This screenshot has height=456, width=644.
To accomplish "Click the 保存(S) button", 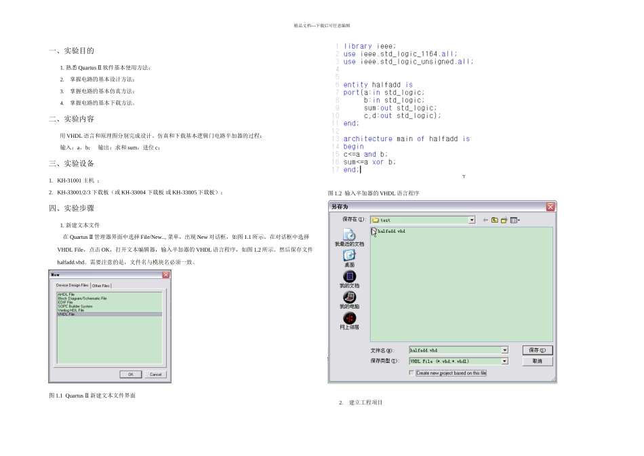I will (537, 350).
